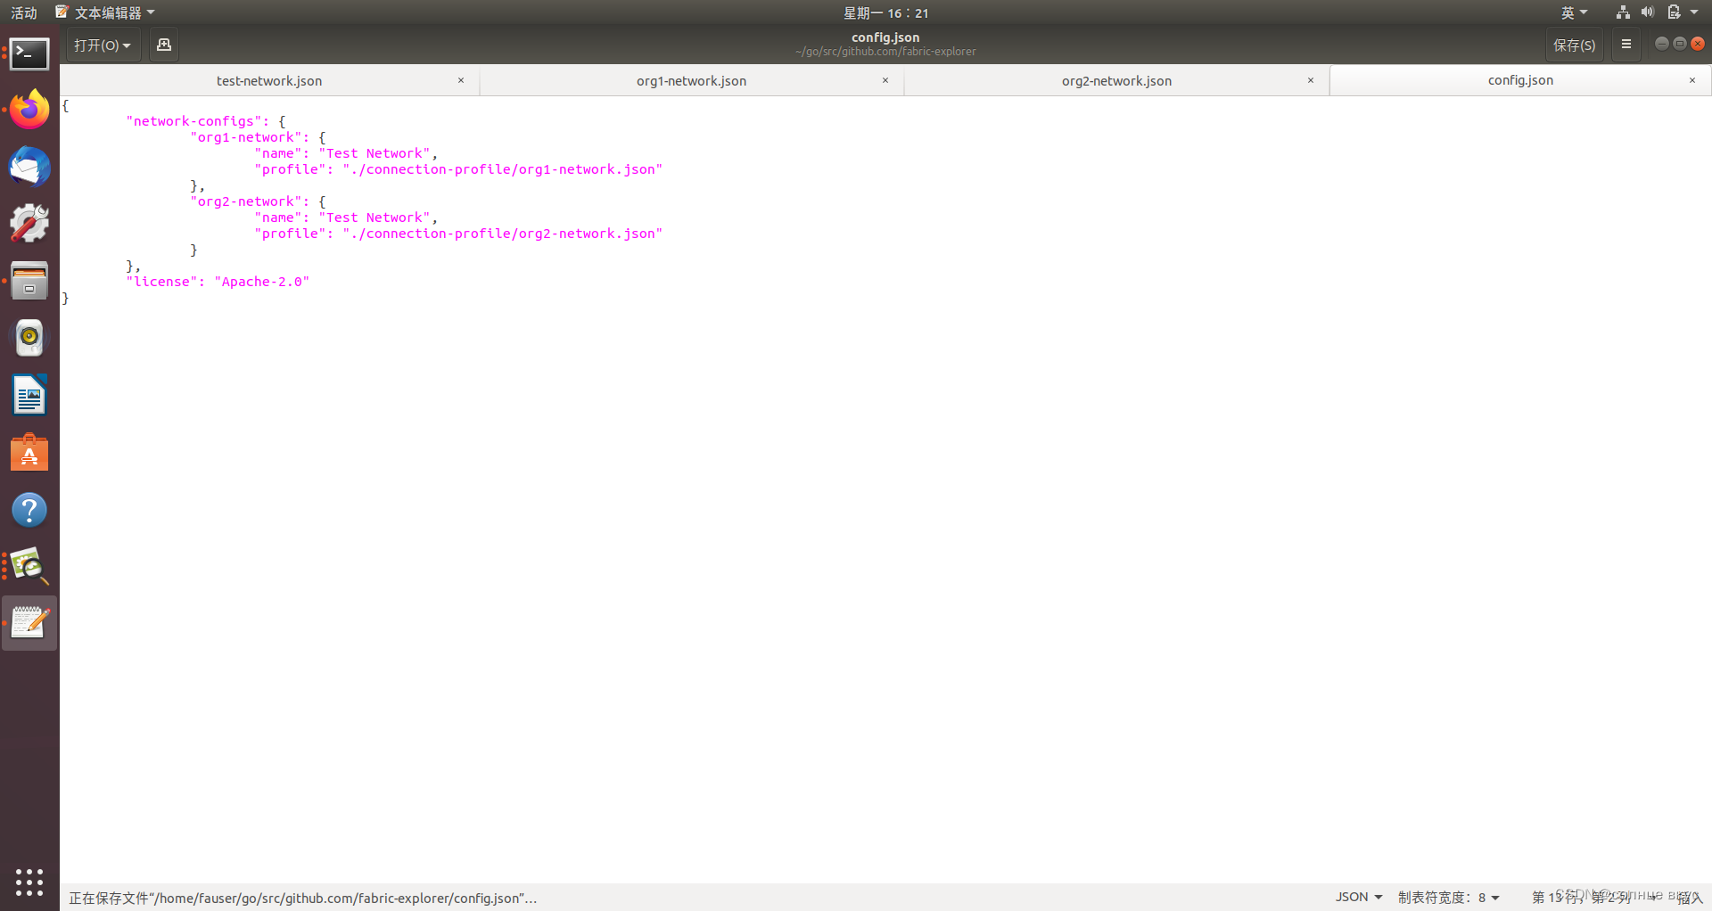Expand the system menu arrow in top bar
Image resolution: width=1712 pixels, height=911 pixels.
[1694, 12]
